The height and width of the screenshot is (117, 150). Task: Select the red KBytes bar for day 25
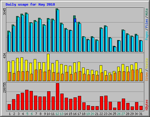(x=115, y=109)
